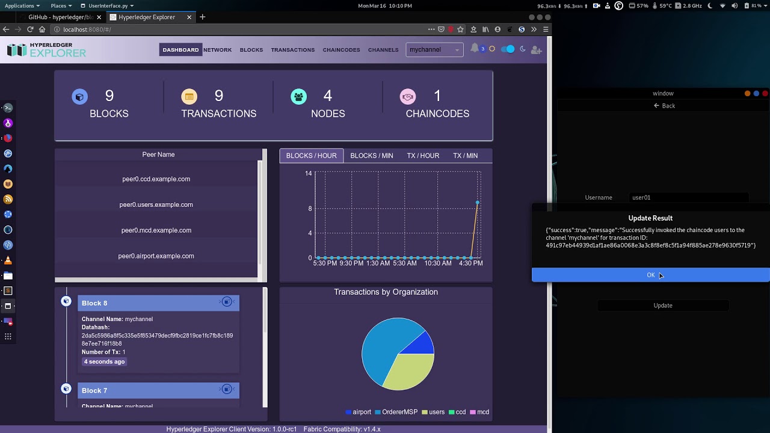Open a new browser tab

203,17
